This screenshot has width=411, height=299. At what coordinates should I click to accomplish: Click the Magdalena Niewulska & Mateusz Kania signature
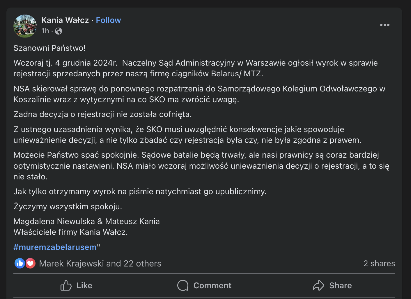pyautogui.click(x=86, y=221)
